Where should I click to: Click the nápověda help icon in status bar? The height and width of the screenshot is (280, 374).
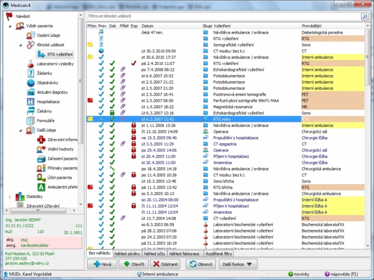point(327,274)
